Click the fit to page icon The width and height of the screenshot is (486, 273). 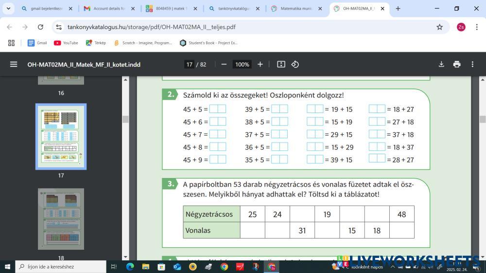tap(281, 64)
